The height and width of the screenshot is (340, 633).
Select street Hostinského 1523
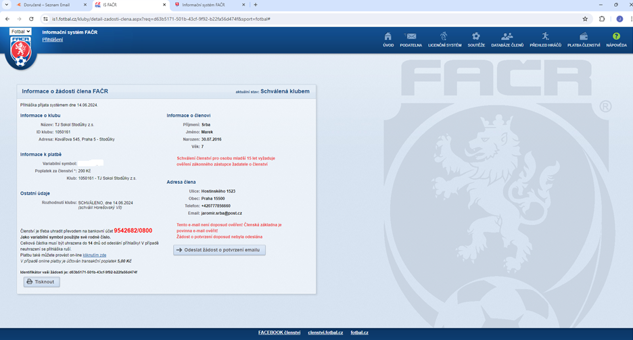pos(218,191)
